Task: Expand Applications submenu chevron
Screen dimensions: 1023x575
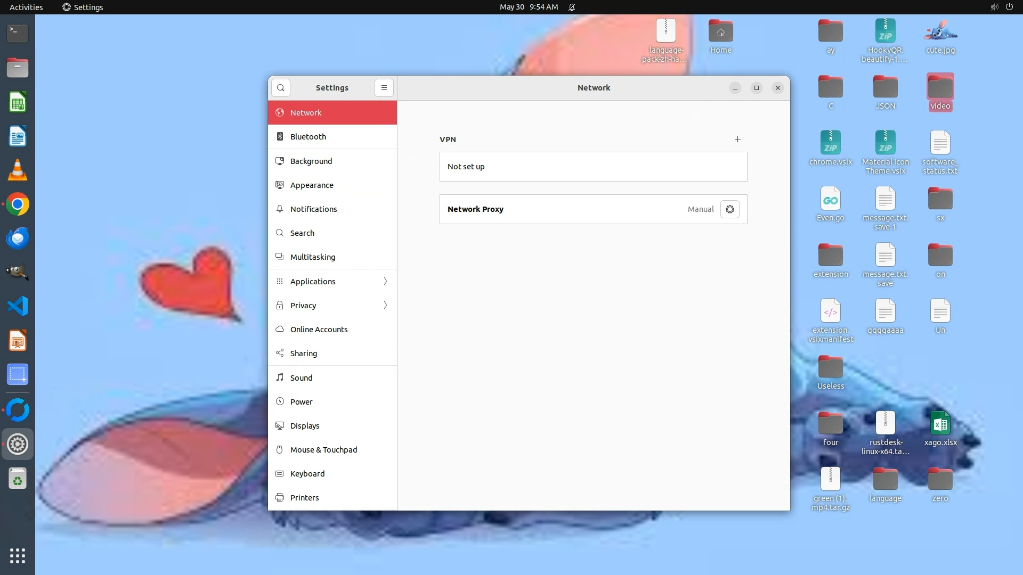Action: [x=385, y=281]
